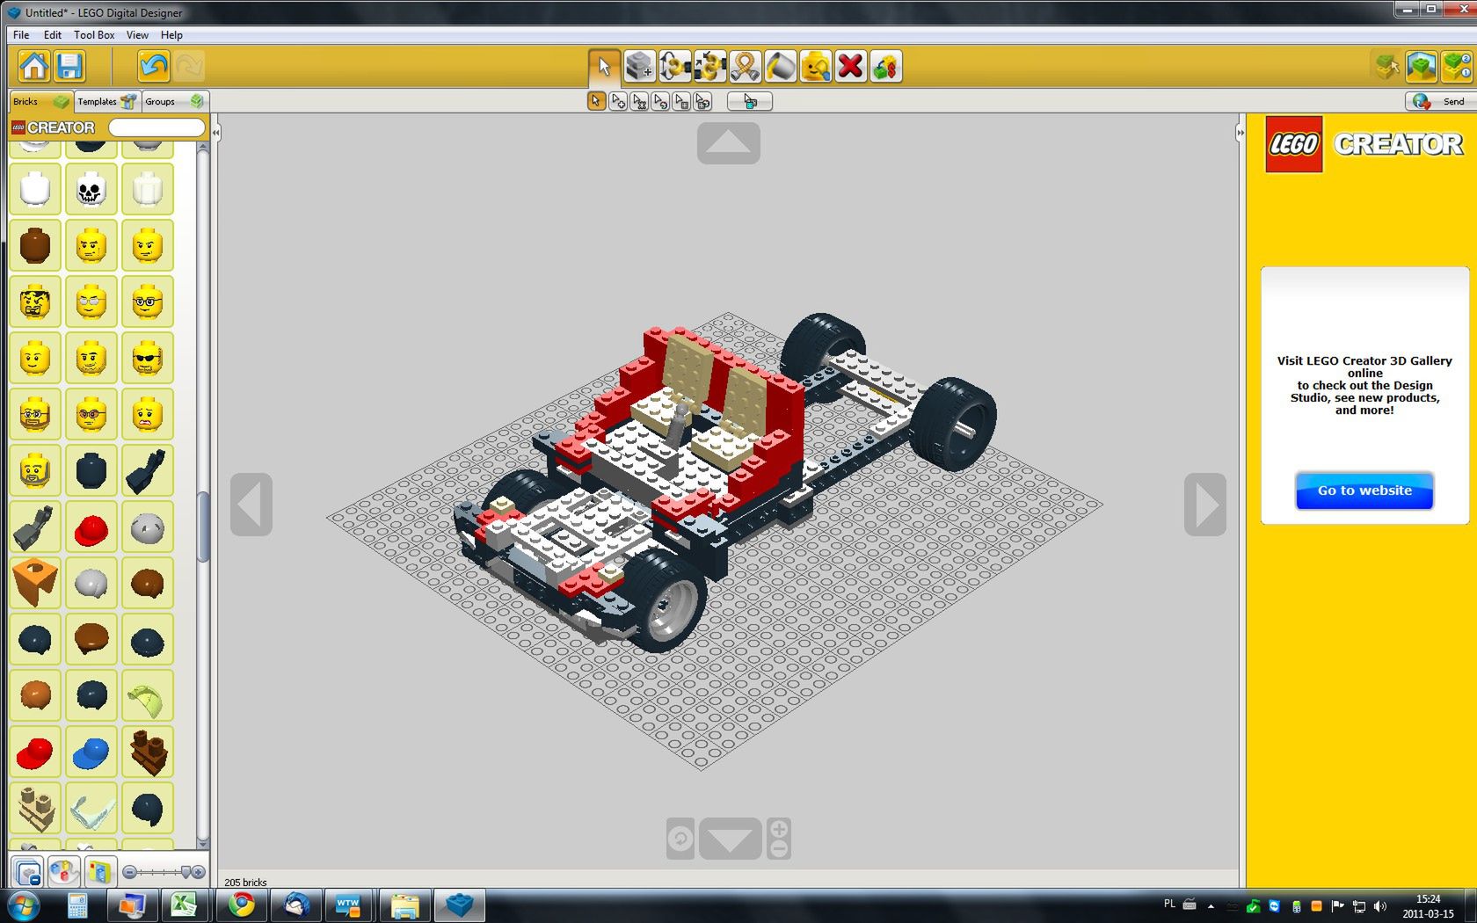The width and height of the screenshot is (1477, 923).
Task: Rotate camera view right arrow
Action: click(1205, 505)
